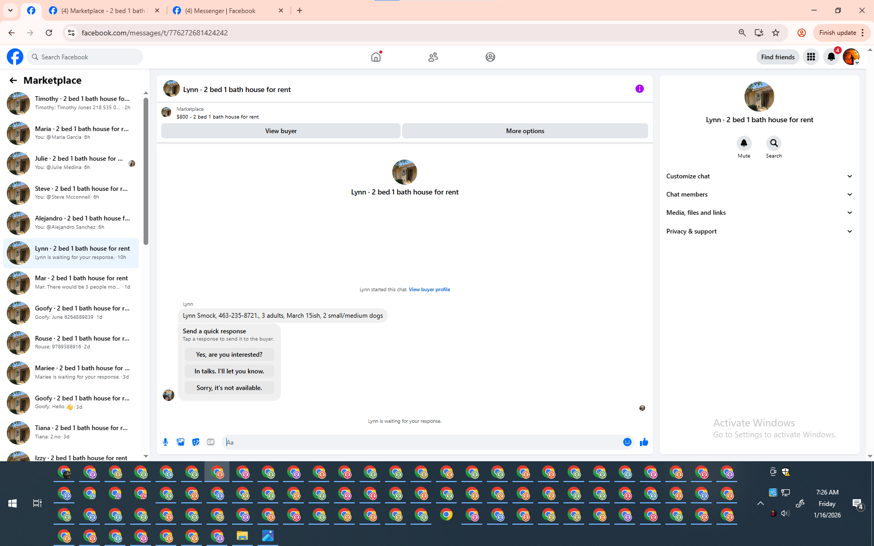Click the listing thumbnail in right panel
874x546 pixels.
coord(759,96)
